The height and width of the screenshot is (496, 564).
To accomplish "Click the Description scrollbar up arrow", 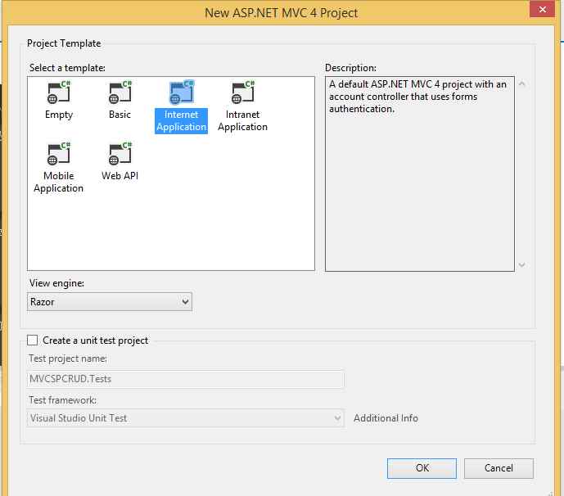I will pos(522,84).
